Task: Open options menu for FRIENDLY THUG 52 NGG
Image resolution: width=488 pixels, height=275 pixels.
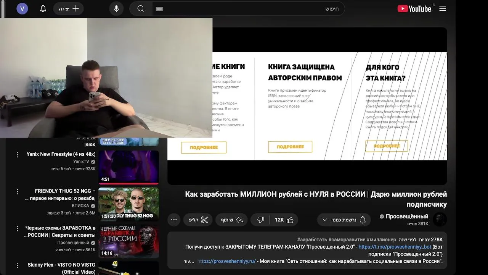Action: [17, 191]
